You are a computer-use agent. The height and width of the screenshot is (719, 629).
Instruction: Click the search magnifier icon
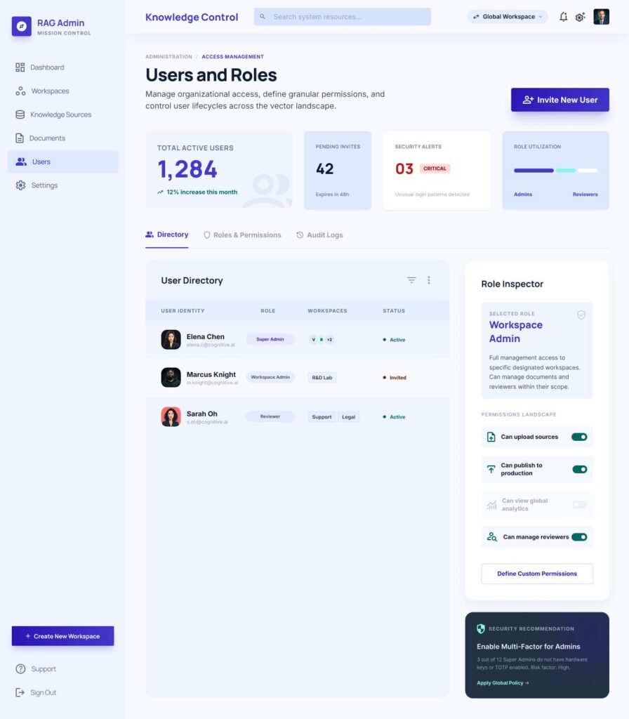[x=263, y=17]
